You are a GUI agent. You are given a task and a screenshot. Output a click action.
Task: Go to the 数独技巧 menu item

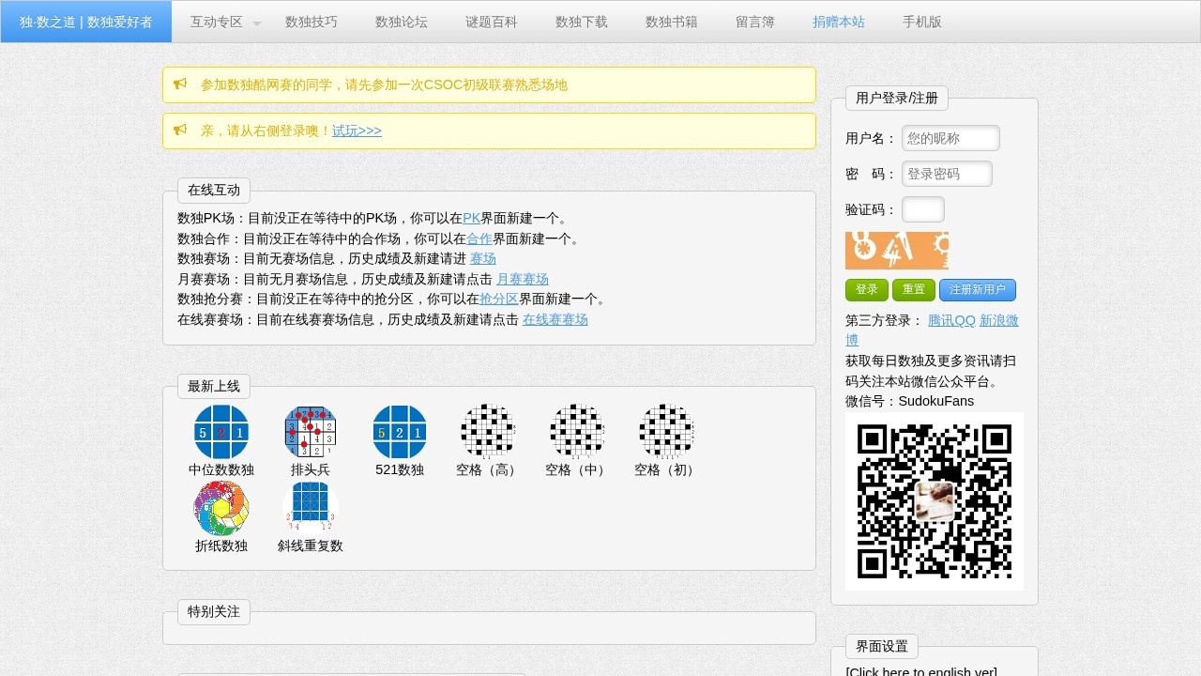click(312, 22)
